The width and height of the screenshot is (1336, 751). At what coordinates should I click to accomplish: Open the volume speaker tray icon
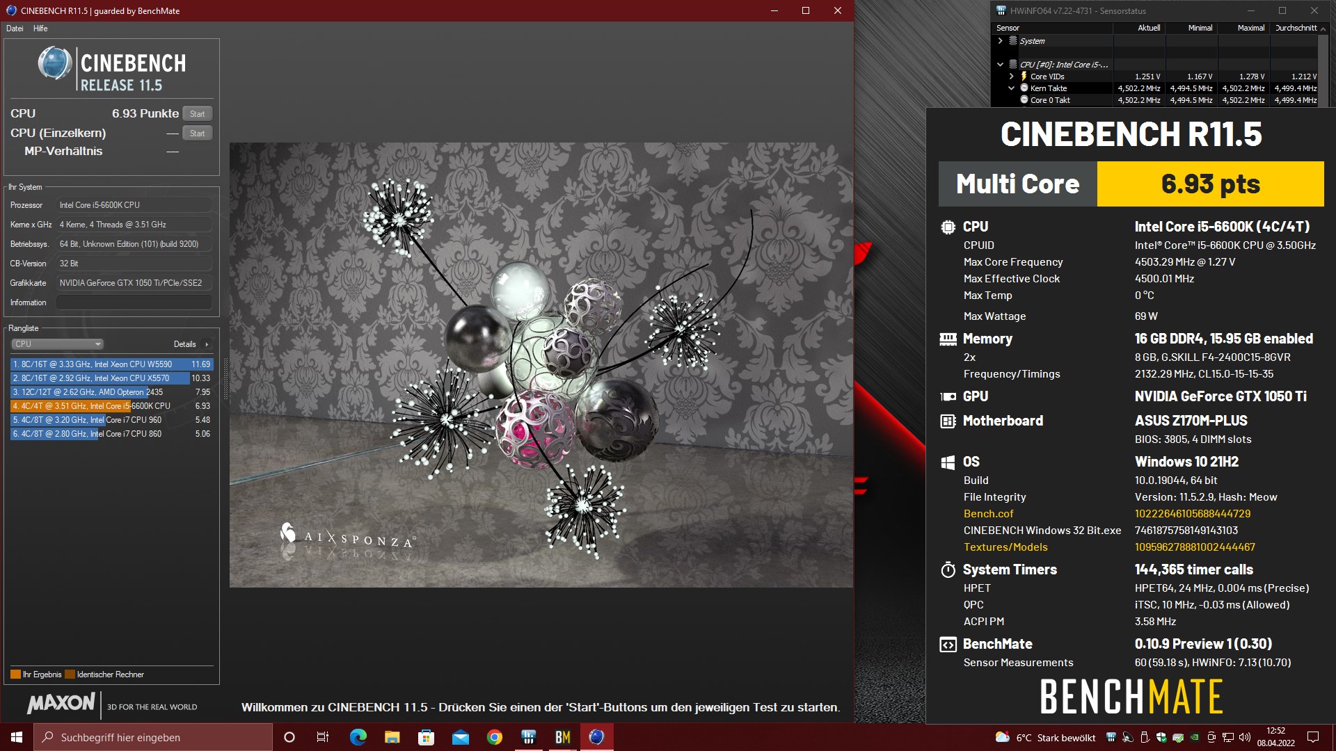pos(1244,737)
